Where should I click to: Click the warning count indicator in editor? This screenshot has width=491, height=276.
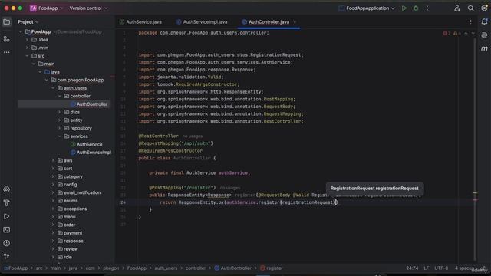457,33
